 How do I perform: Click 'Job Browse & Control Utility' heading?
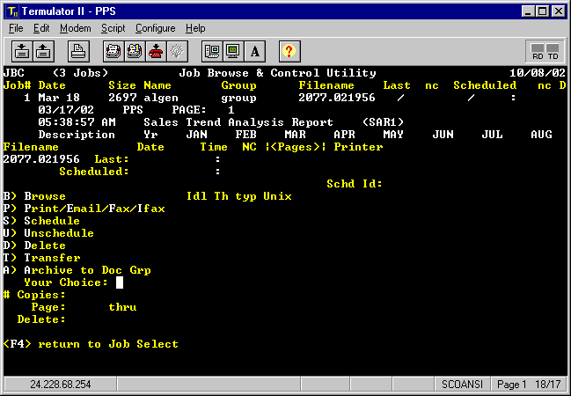[x=277, y=73]
